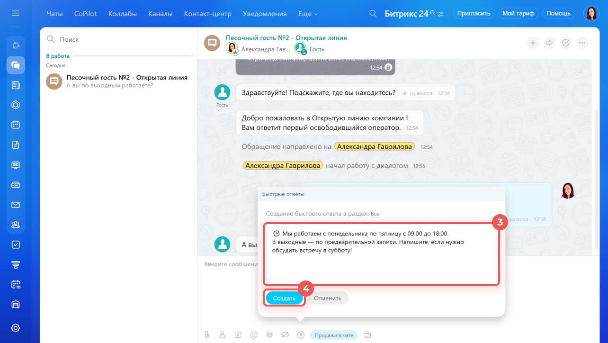
Task: Open the Bitrix24 settings sliders icon
Action: click(x=441, y=14)
